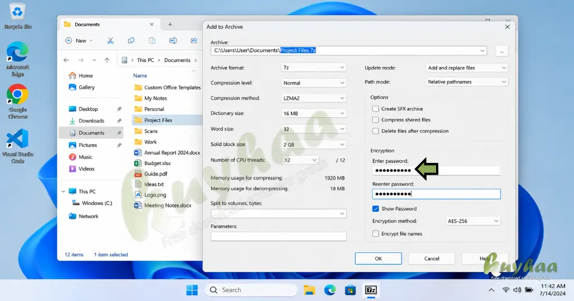Open the Path mode dropdown
The height and width of the screenshot is (301, 574).
(467, 82)
